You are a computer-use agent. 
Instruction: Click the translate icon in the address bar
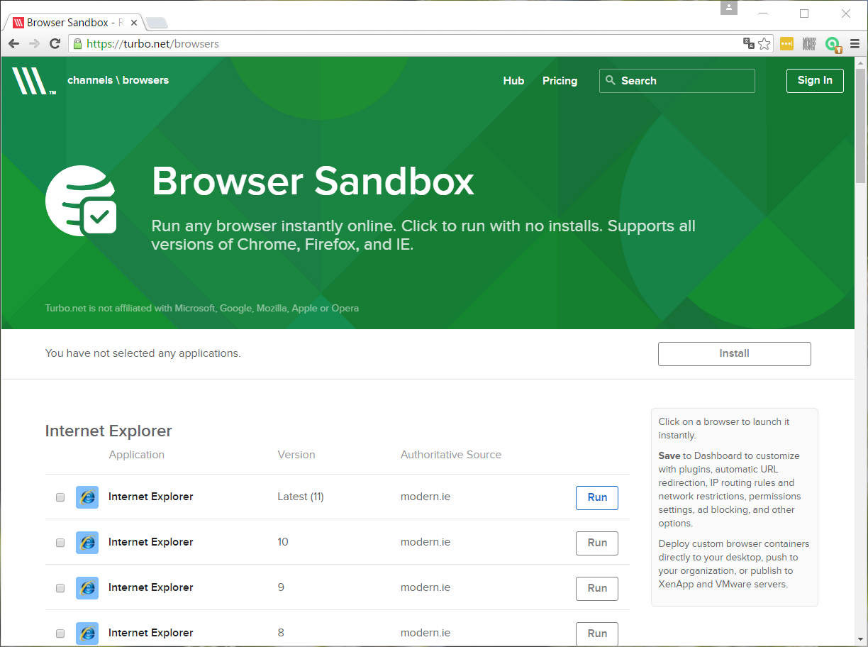tap(748, 43)
